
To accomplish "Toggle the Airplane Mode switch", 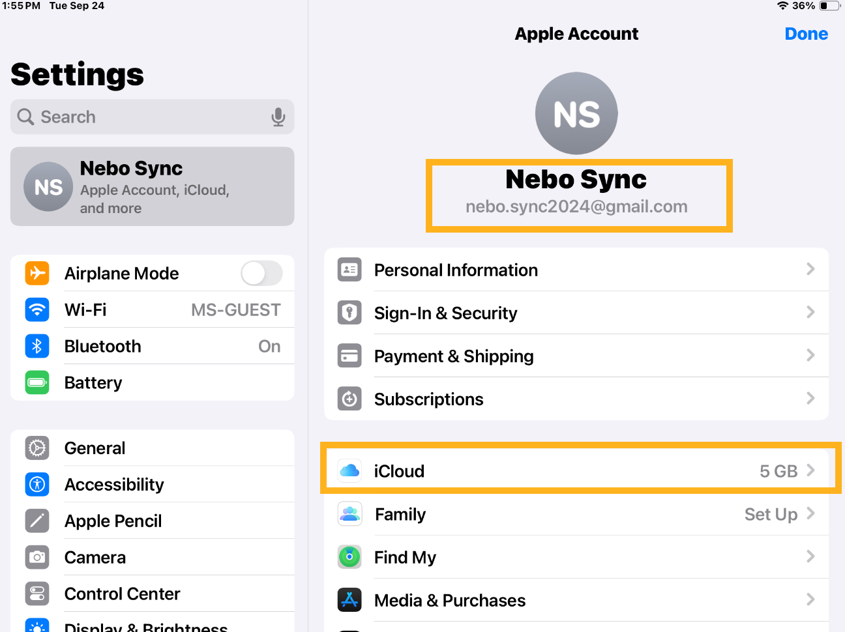I will [x=261, y=273].
